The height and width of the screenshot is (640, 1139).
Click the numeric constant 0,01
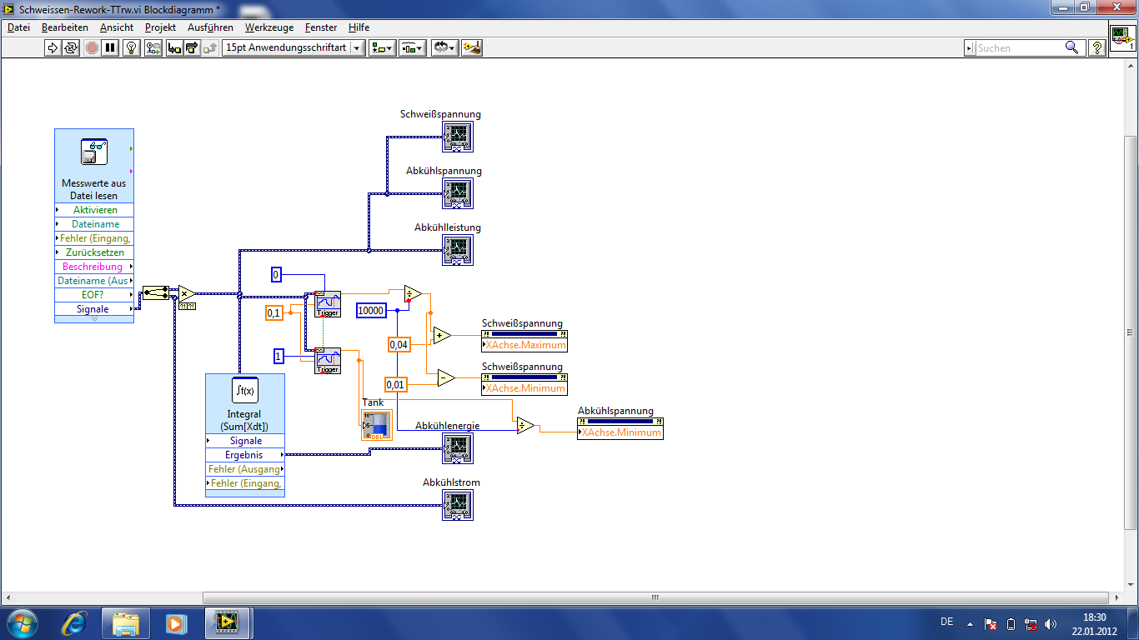pyautogui.click(x=395, y=384)
